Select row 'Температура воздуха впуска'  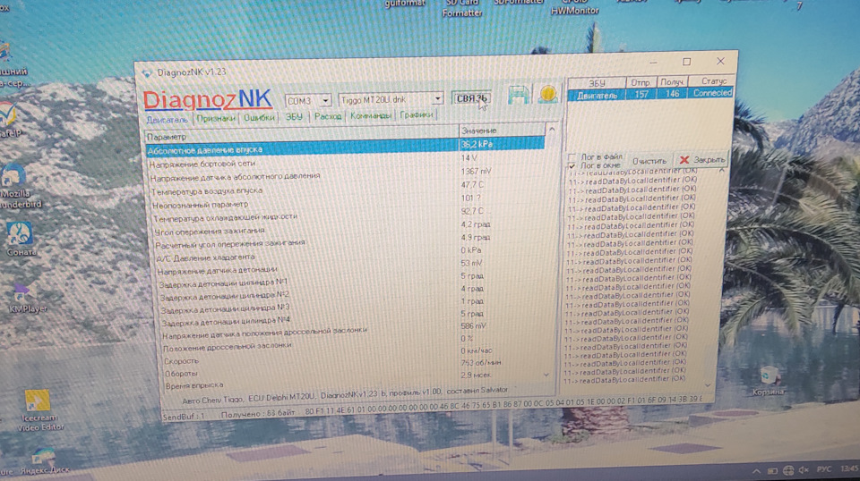(348, 188)
